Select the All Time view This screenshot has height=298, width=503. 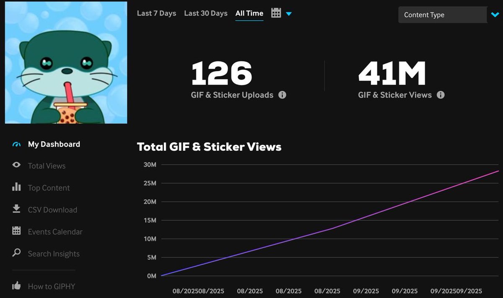(x=249, y=13)
